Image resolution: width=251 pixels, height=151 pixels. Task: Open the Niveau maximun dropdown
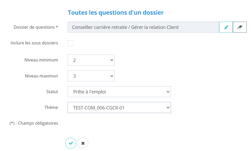tap(91, 76)
